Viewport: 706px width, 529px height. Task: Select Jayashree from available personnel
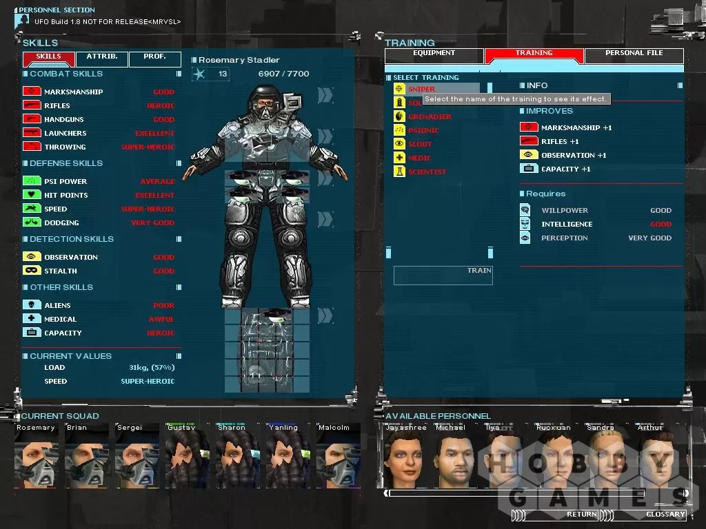pyautogui.click(x=406, y=455)
